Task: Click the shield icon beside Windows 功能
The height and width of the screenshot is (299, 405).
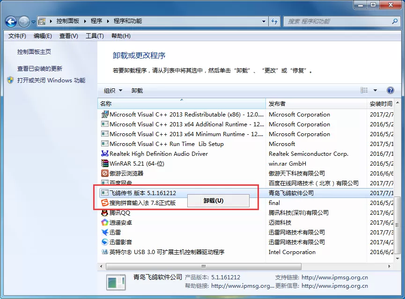Action: (10, 80)
